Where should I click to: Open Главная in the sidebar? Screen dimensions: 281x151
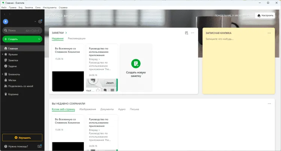coord(22,49)
